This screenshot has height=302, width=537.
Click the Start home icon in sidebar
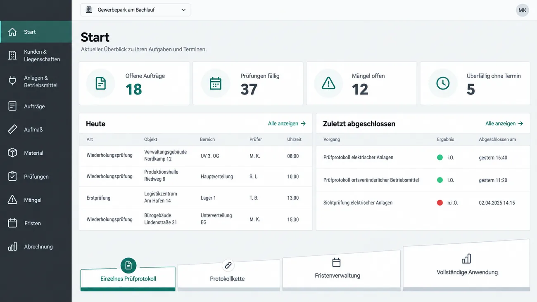[12, 32]
